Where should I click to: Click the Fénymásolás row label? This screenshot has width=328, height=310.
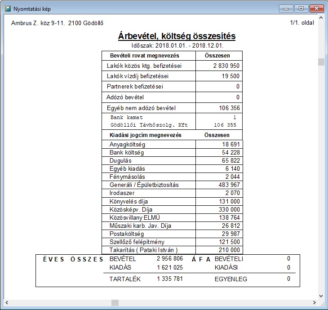pos(127,177)
